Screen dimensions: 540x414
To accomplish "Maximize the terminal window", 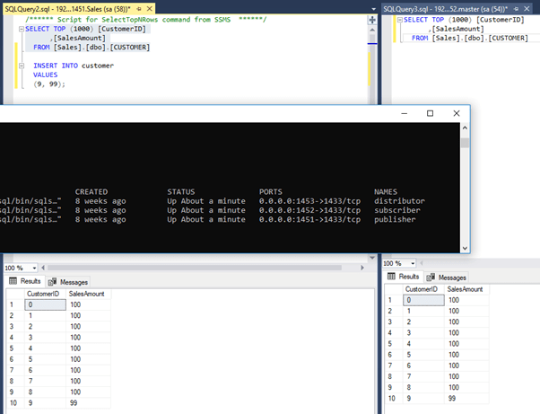I will 430,113.
